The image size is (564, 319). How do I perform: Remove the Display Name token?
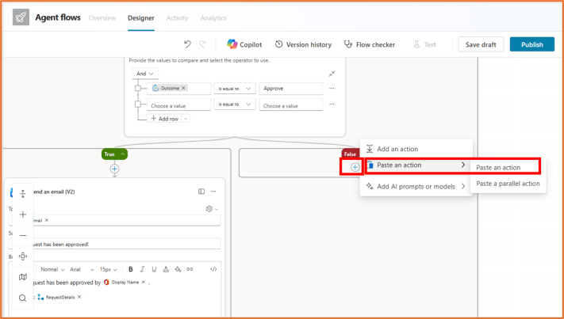click(x=143, y=283)
